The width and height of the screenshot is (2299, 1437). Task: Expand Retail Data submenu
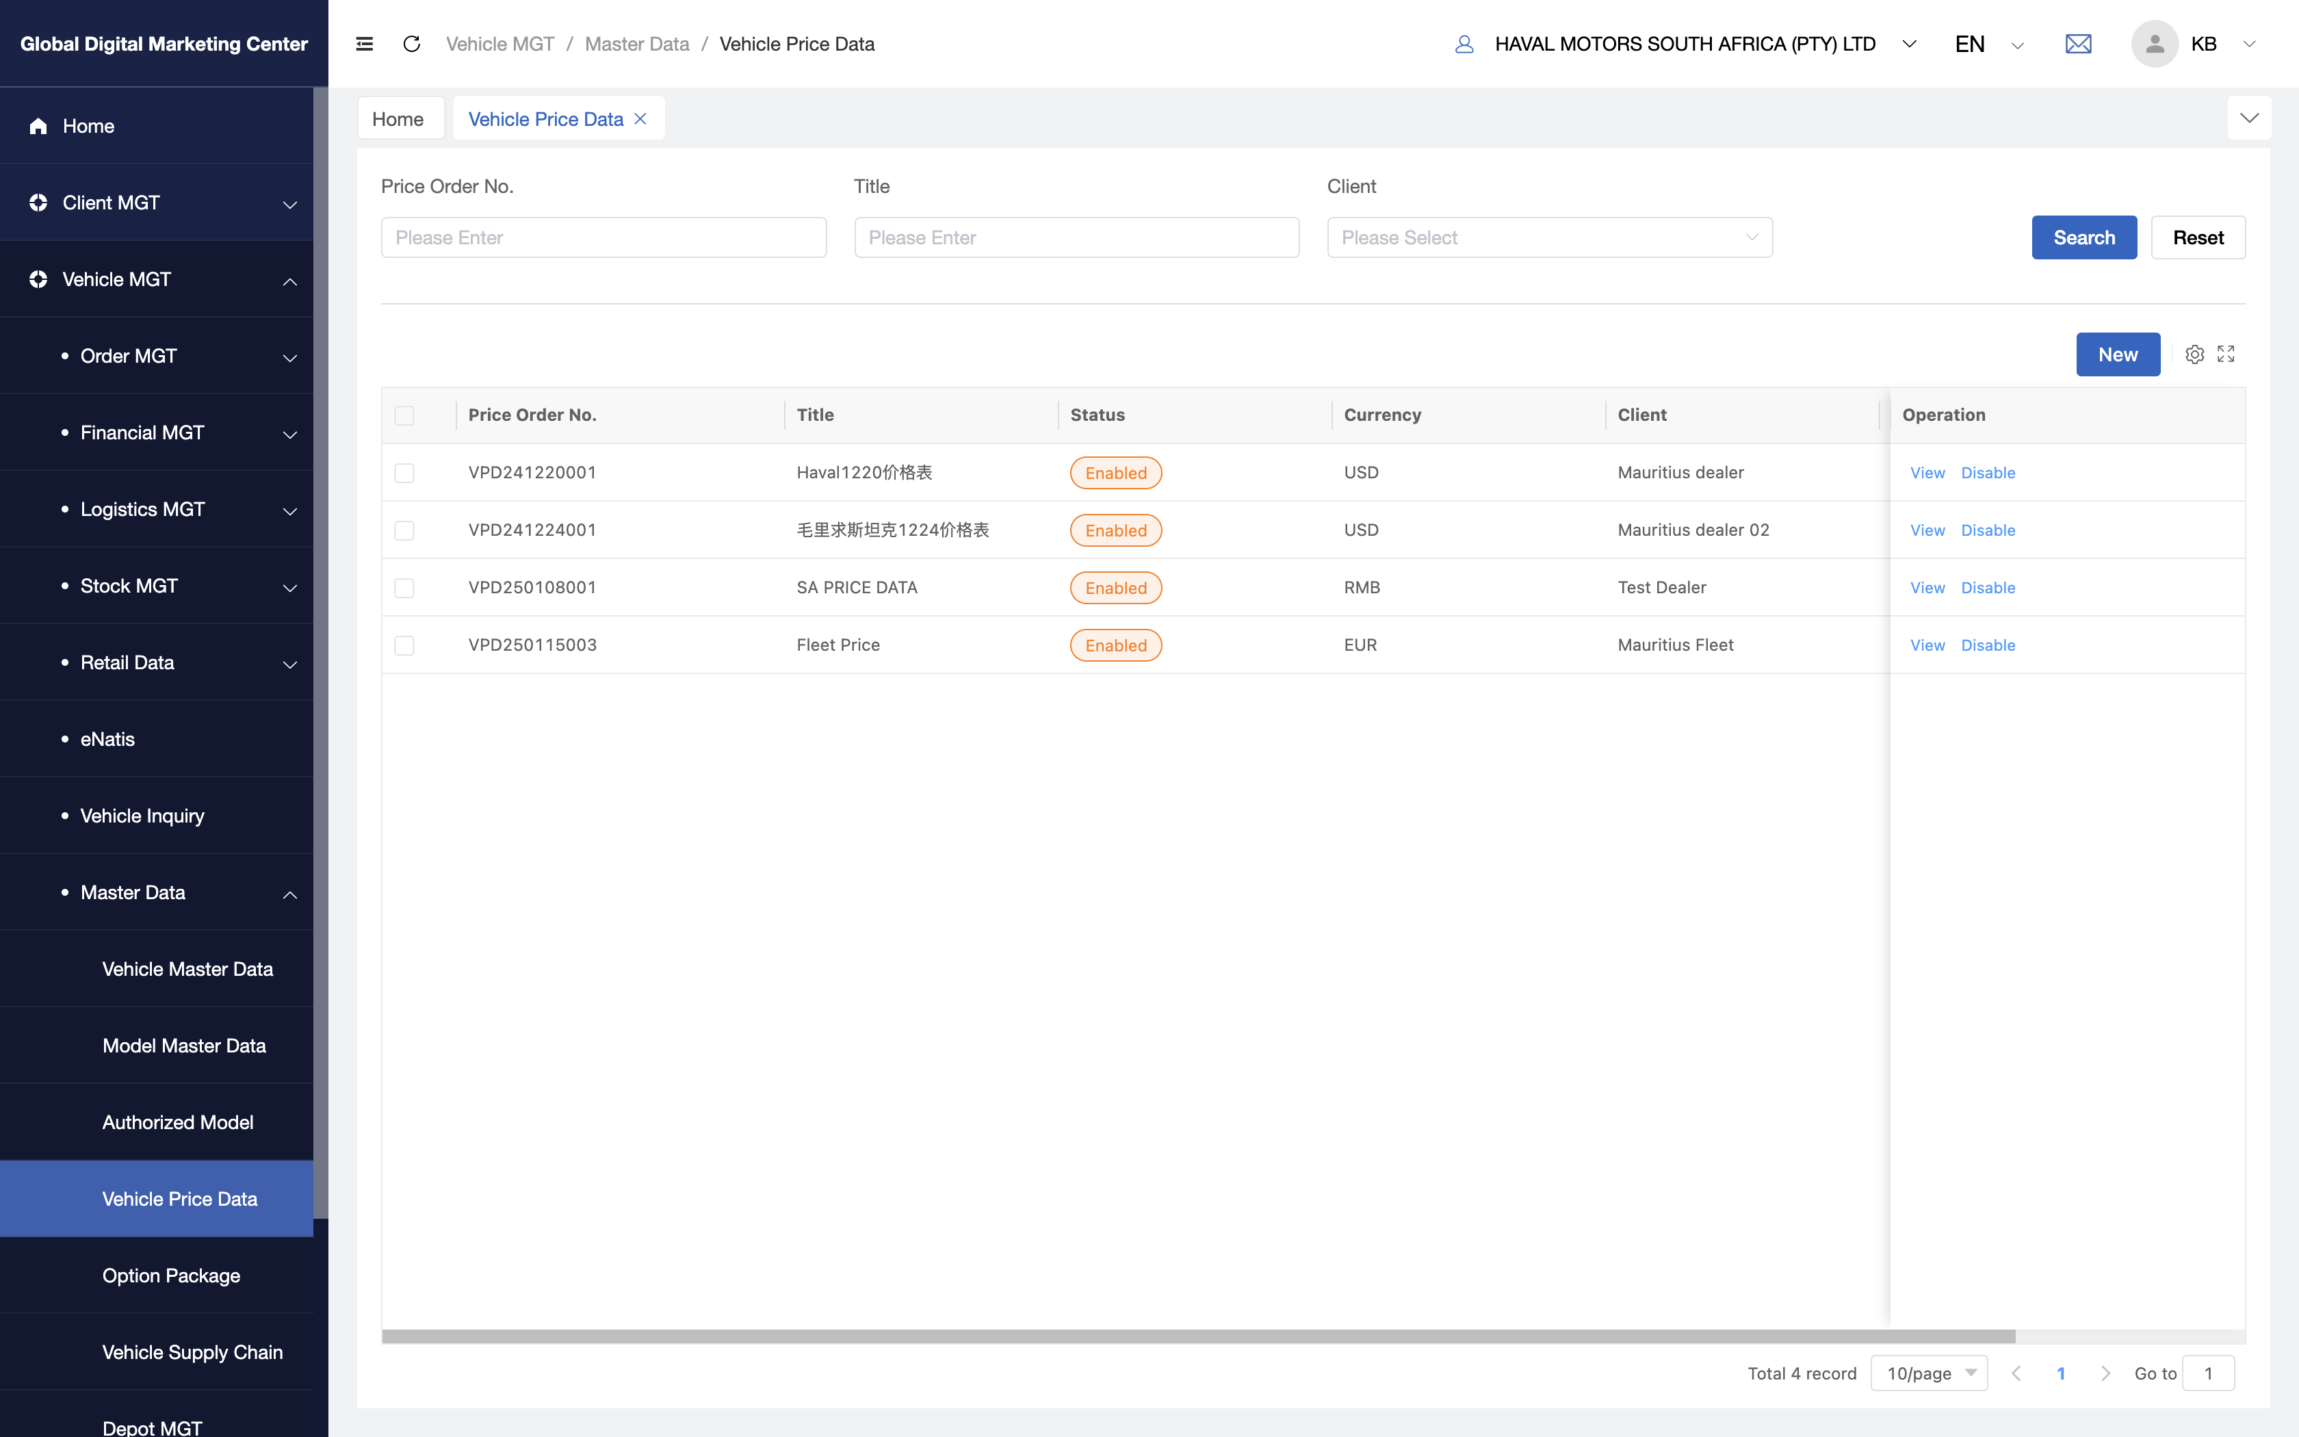click(289, 664)
